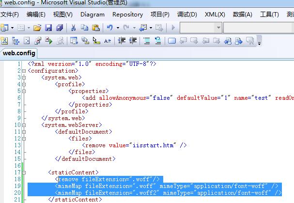The height and width of the screenshot is (203, 294).
Task: Increase line indent with the right-arrow icon
Action: point(133,41)
